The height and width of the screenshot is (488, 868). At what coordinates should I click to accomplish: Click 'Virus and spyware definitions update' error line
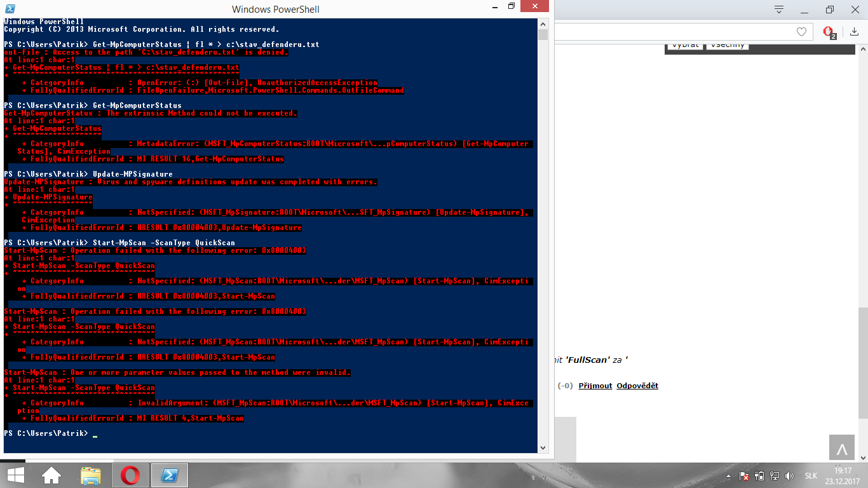[x=191, y=182]
